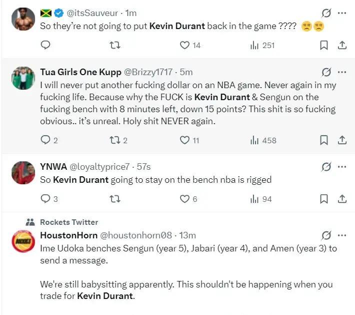The height and width of the screenshot is (315, 355).
Task: Repost the YNWA tweet
Action: pos(114,199)
